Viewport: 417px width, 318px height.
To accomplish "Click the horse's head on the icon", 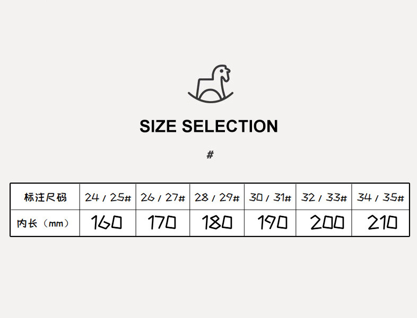I will tap(223, 74).
